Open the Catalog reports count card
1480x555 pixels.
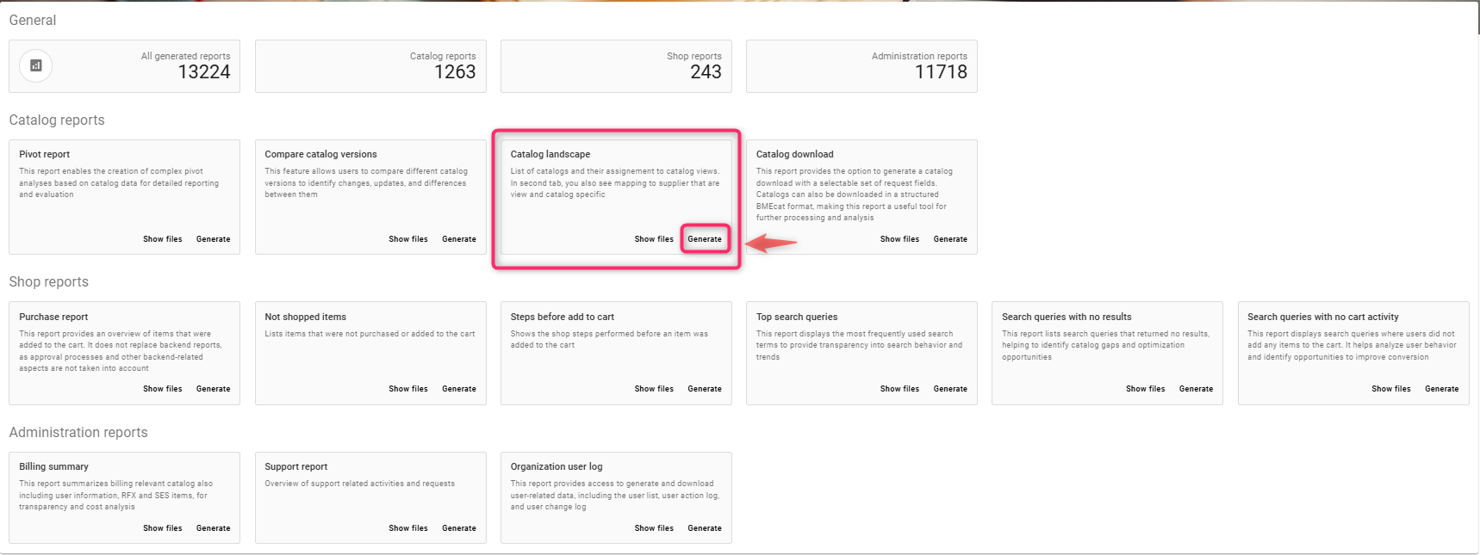pyautogui.click(x=370, y=66)
